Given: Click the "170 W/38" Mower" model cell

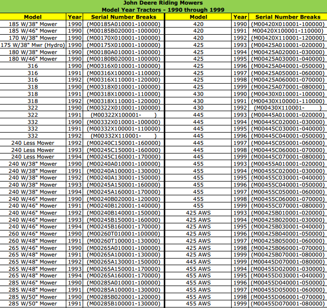Looking at the screenshot, I should click(33, 38).
